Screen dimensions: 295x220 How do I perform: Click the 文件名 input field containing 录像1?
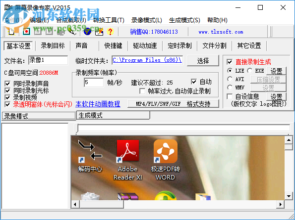coord(48,60)
